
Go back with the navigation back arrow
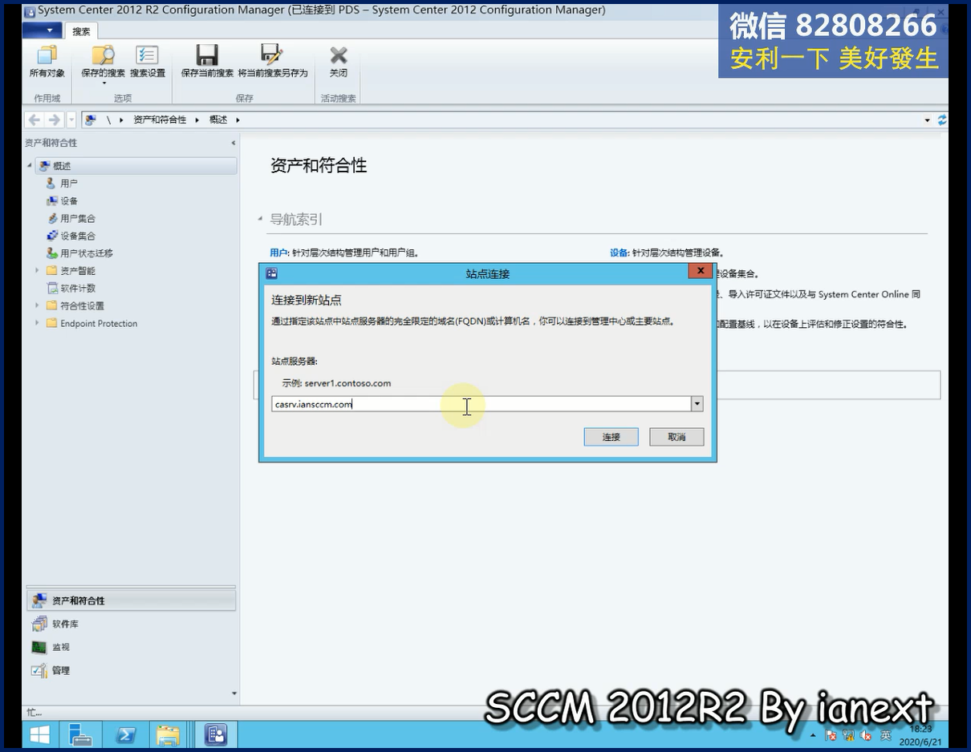34,119
